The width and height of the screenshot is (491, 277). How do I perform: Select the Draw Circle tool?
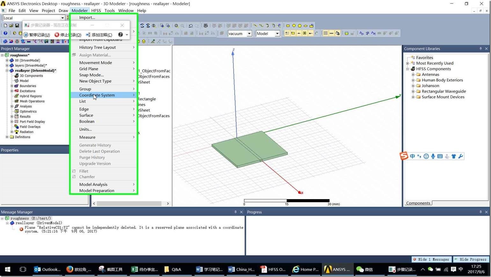click(294, 26)
